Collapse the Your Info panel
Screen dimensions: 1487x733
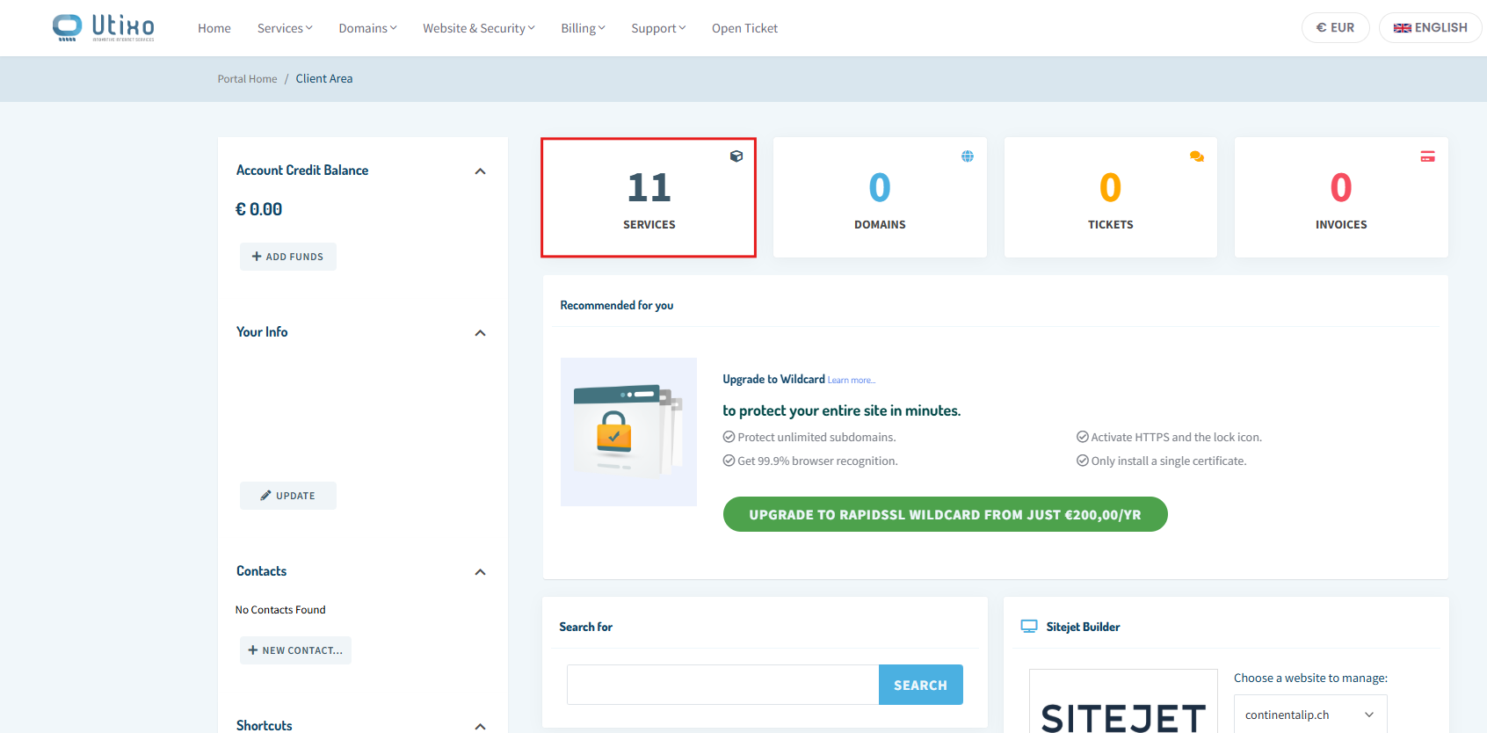click(480, 333)
